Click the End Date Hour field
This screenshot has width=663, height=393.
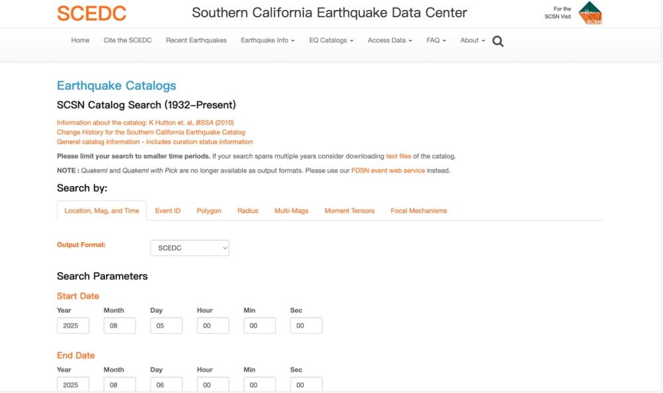click(x=213, y=384)
